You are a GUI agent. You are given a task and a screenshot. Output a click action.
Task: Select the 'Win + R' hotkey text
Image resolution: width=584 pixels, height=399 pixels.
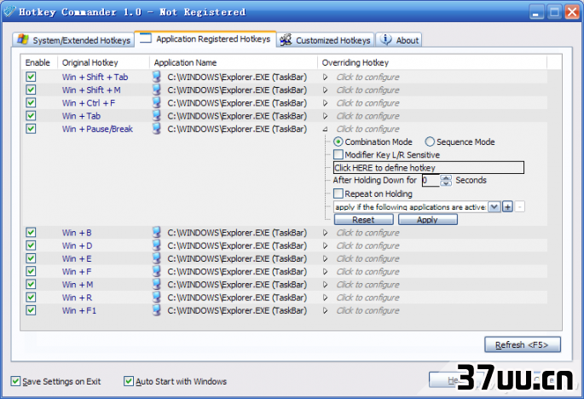pos(77,298)
